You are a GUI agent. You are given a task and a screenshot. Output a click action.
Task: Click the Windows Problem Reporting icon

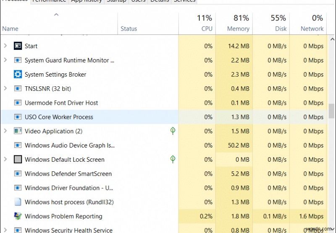[18, 216]
